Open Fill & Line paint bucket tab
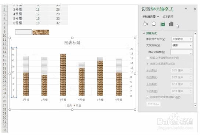205x135 pixels. coord(145,24)
